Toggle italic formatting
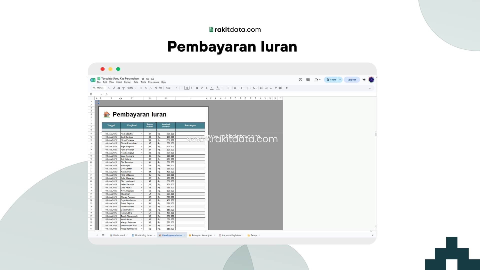 pos(202,88)
